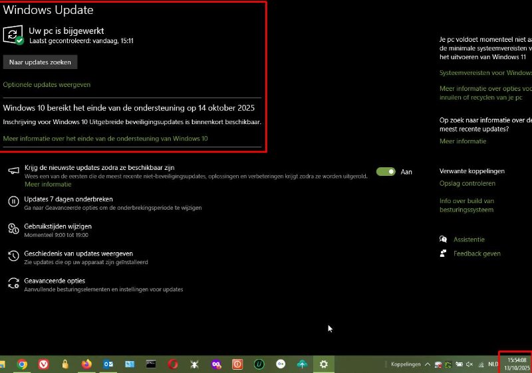Open Google Chrome from the taskbar
The height and width of the screenshot is (373, 532).
(x=23, y=364)
